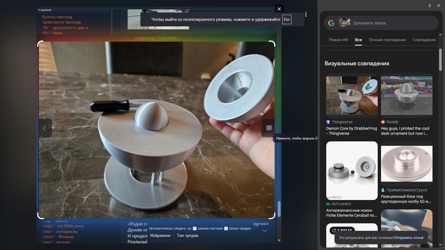Select the Совпадения tab
The width and height of the screenshot is (445, 250).
(424, 40)
